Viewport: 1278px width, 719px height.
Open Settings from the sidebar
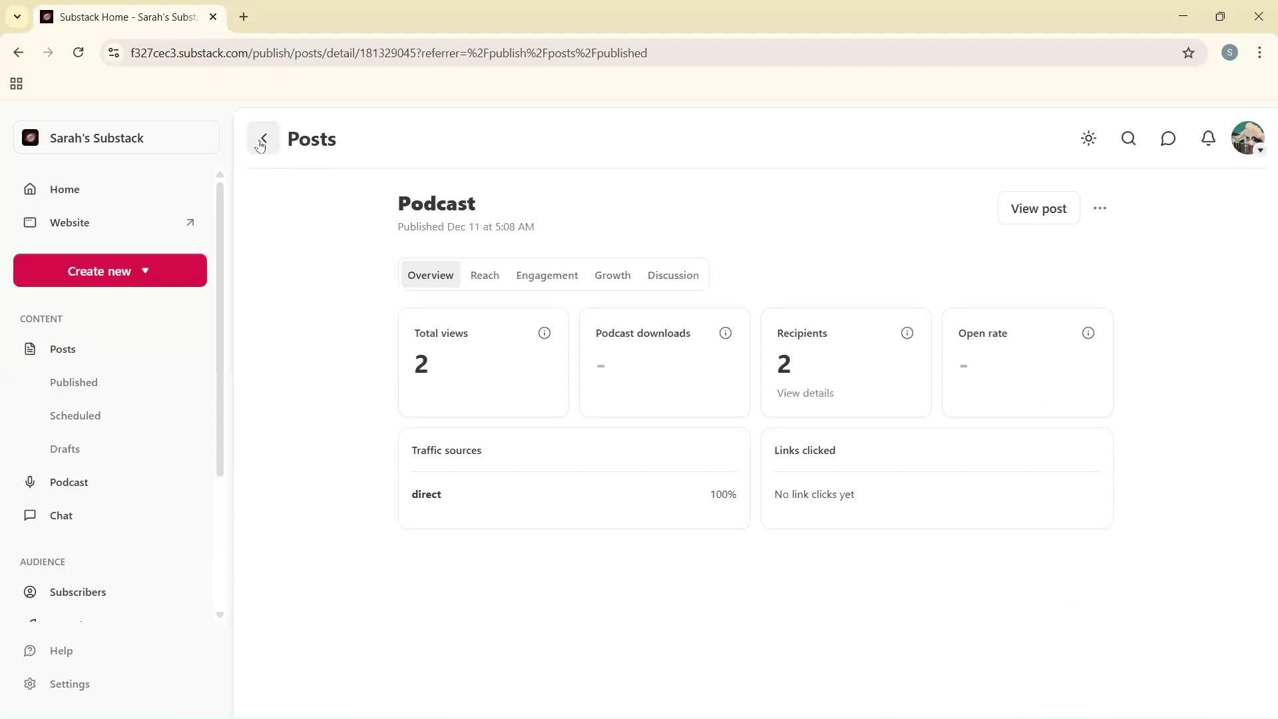pyautogui.click(x=70, y=684)
